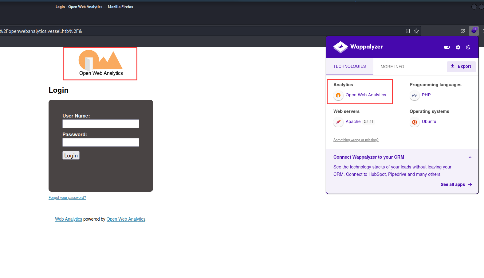Open the Open Web Analytics technology link

366,95
